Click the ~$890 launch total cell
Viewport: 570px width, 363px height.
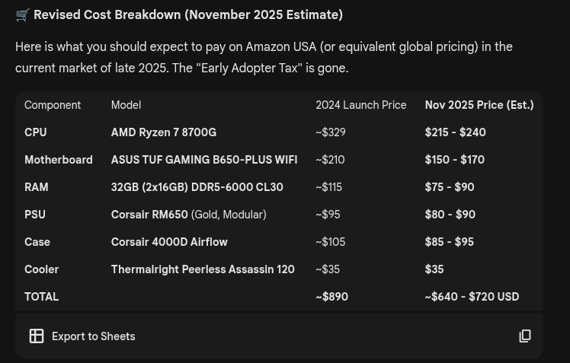[x=332, y=297]
